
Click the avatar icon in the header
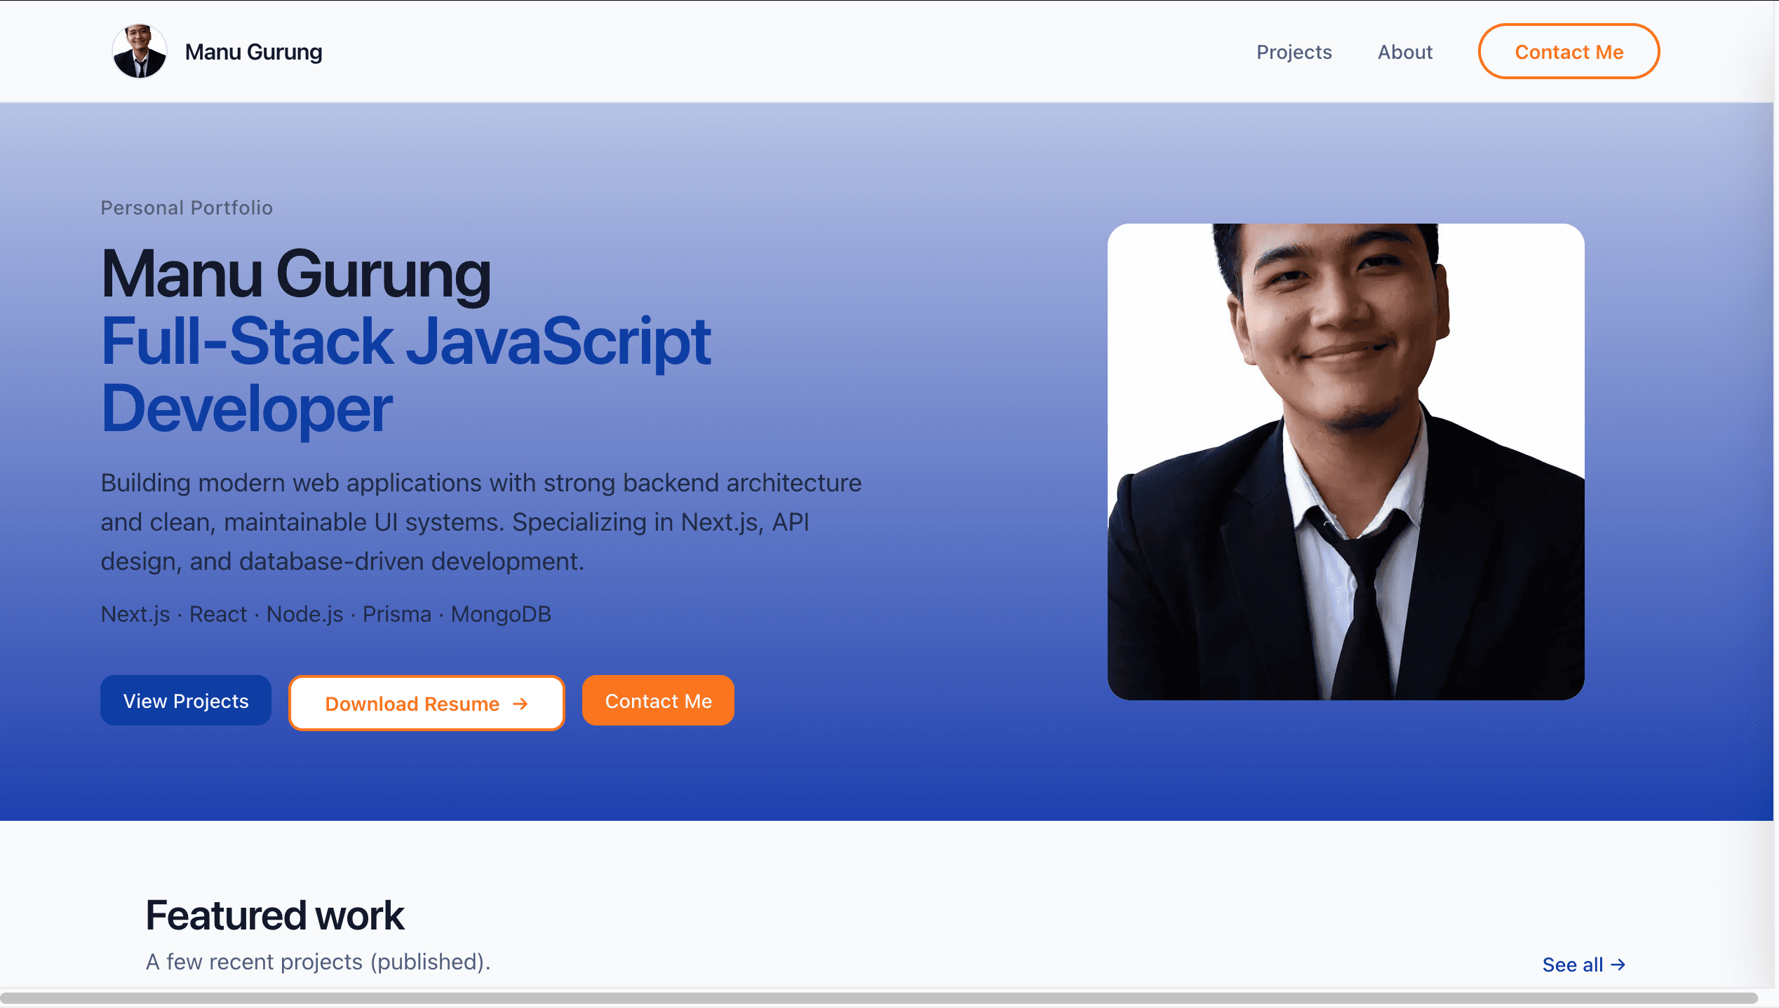[139, 50]
